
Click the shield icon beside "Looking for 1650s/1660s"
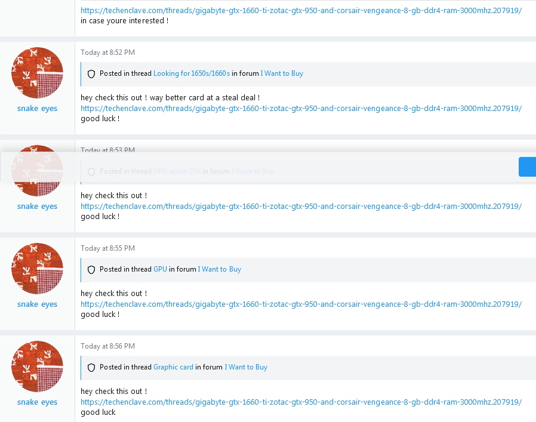91,73
